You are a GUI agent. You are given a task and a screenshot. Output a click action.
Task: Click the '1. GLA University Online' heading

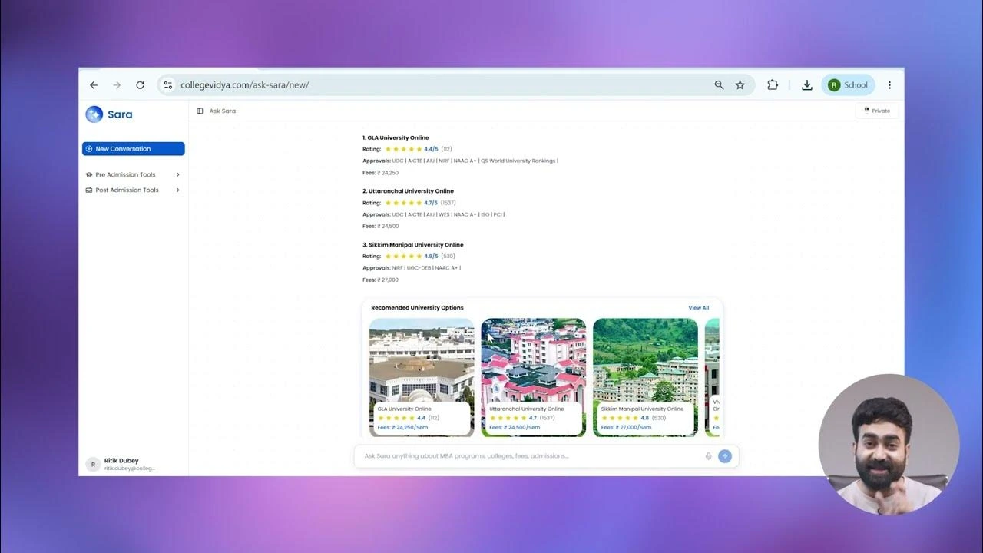pos(396,138)
